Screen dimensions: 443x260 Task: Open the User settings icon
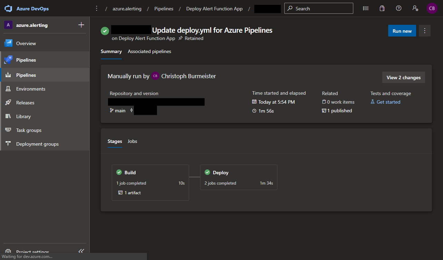point(415,8)
